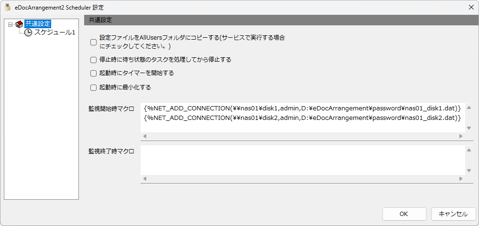Confirm settings with the OK button
479x226 pixels.
tap(404, 214)
